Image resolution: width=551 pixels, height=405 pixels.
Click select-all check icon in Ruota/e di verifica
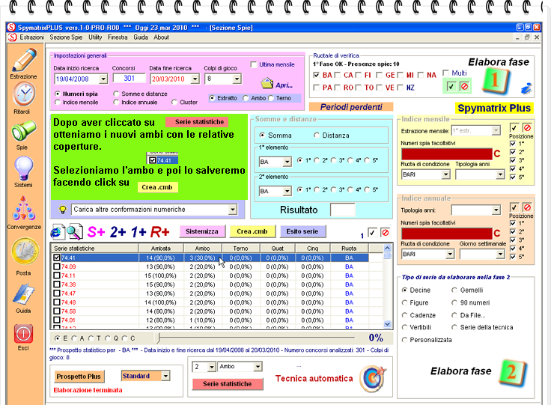(451, 86)
